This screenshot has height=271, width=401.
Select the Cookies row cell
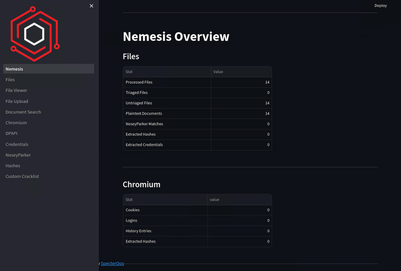tap(165, 210)
